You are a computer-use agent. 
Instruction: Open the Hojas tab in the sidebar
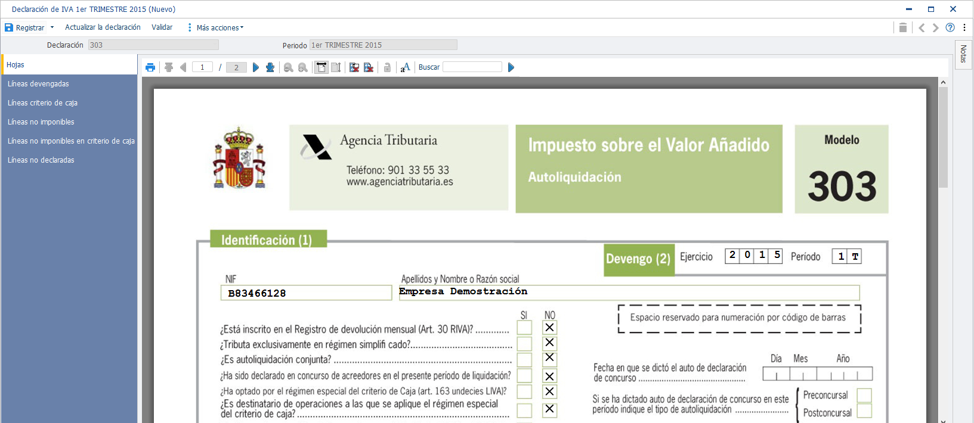[69, 65]
